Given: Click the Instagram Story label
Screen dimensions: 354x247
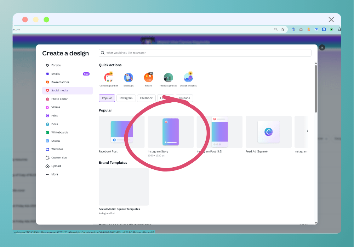Looking at the screenshot, I should pyautogui.click(x=158, y=151).
